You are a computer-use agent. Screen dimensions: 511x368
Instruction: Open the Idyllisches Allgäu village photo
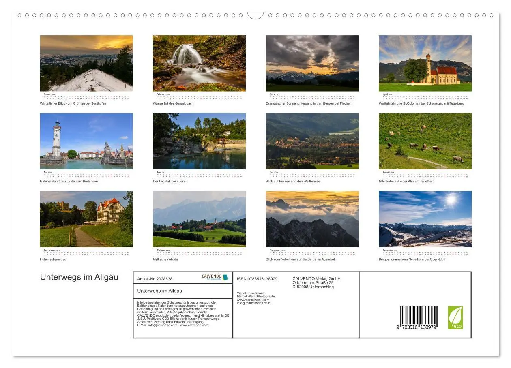[x=199, y=219]
